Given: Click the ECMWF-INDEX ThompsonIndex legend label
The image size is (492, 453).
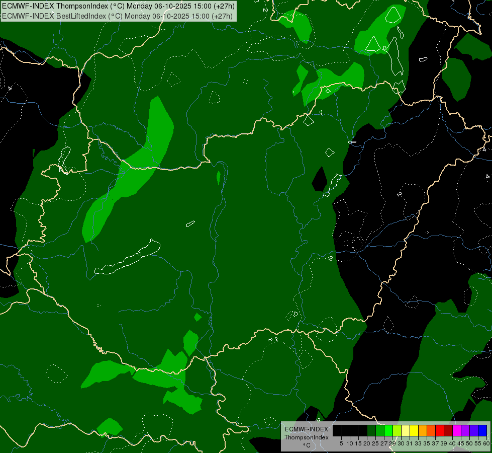Looking at the screenshot, I should [306, 433].
